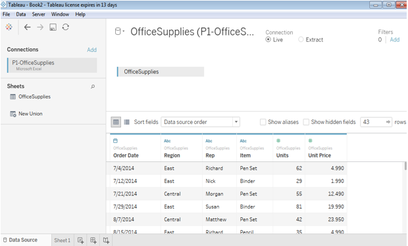Screen dimensions: 408x246
Task: Change the Units number type icon
Action: (x=278, y=140)
